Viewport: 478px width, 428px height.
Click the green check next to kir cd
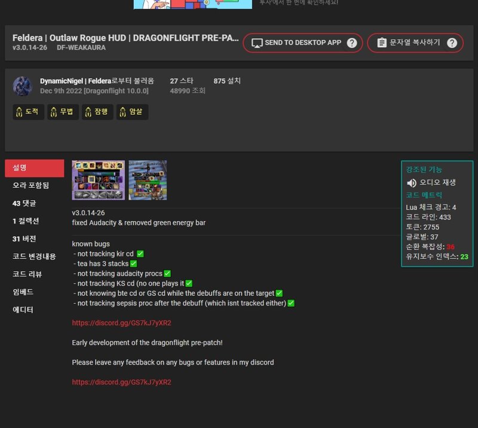pyautogui.click(x=140, y=254)
